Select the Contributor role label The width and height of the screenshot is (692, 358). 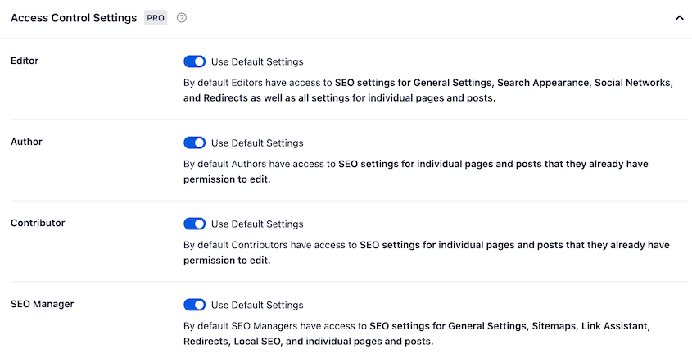point(38,223)
